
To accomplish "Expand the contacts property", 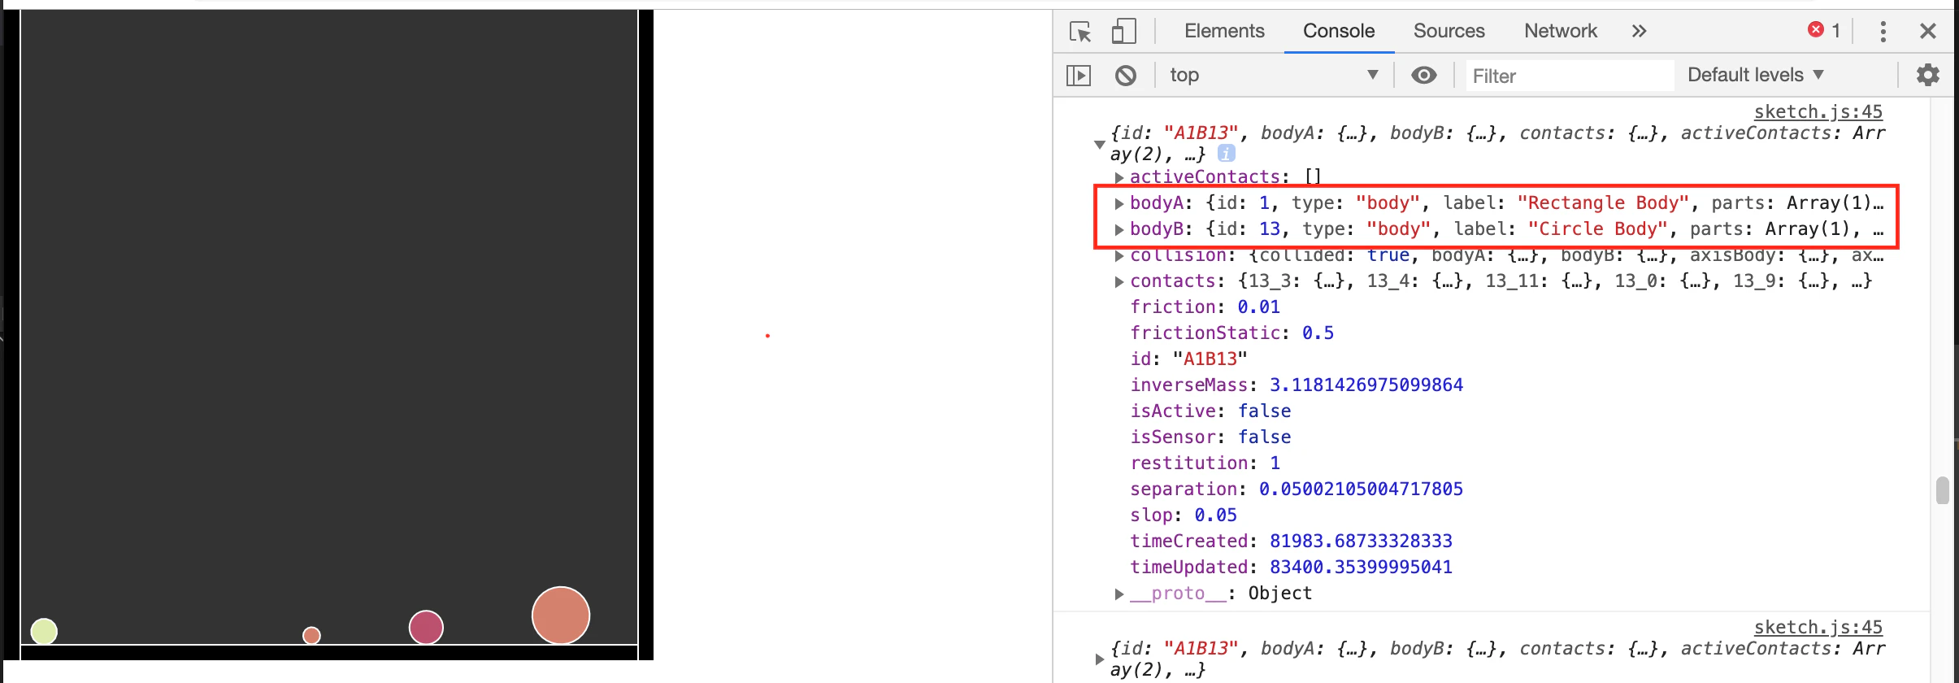I will [1119, 281].
